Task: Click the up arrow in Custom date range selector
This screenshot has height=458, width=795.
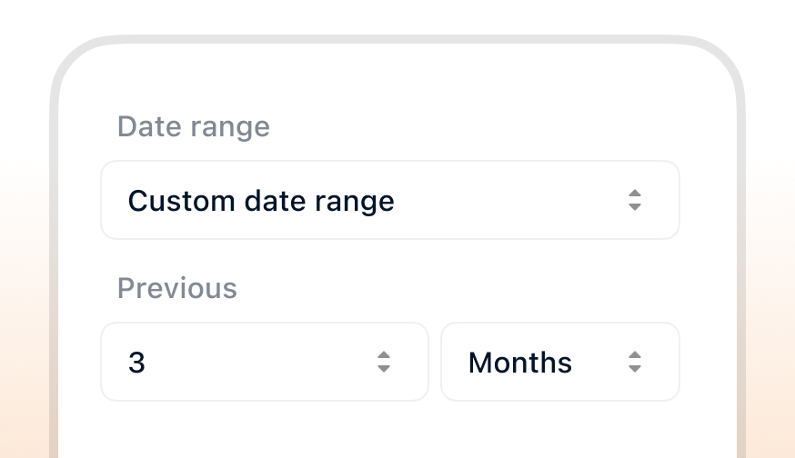Action: click(x=635, y=194)
